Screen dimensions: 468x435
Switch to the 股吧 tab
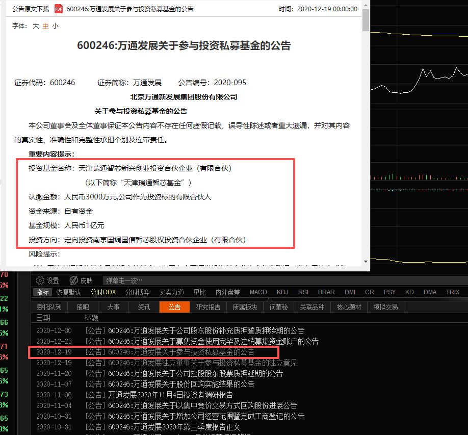pyautogui.click(x=83, y=307)
